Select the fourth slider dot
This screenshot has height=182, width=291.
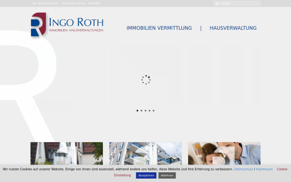point(149,111)
